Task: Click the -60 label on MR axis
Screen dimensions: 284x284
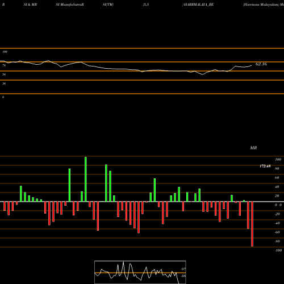Action: [x=277, y=232]
